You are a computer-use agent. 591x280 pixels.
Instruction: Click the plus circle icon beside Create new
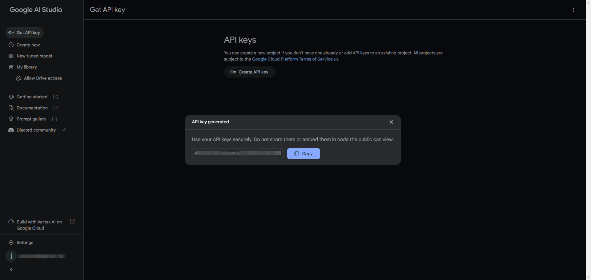point(11,45)
